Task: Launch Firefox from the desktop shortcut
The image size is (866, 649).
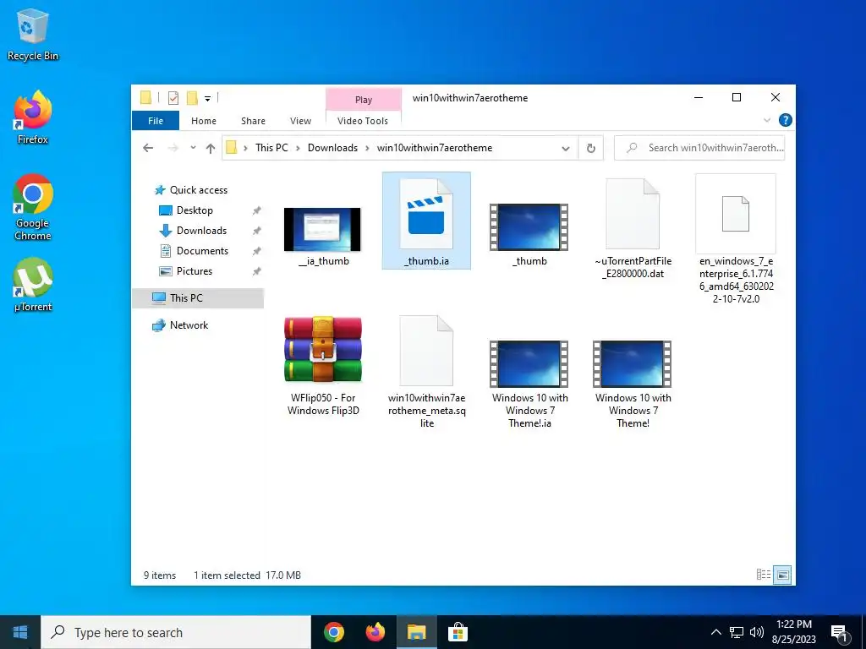Action: (33, 117)
